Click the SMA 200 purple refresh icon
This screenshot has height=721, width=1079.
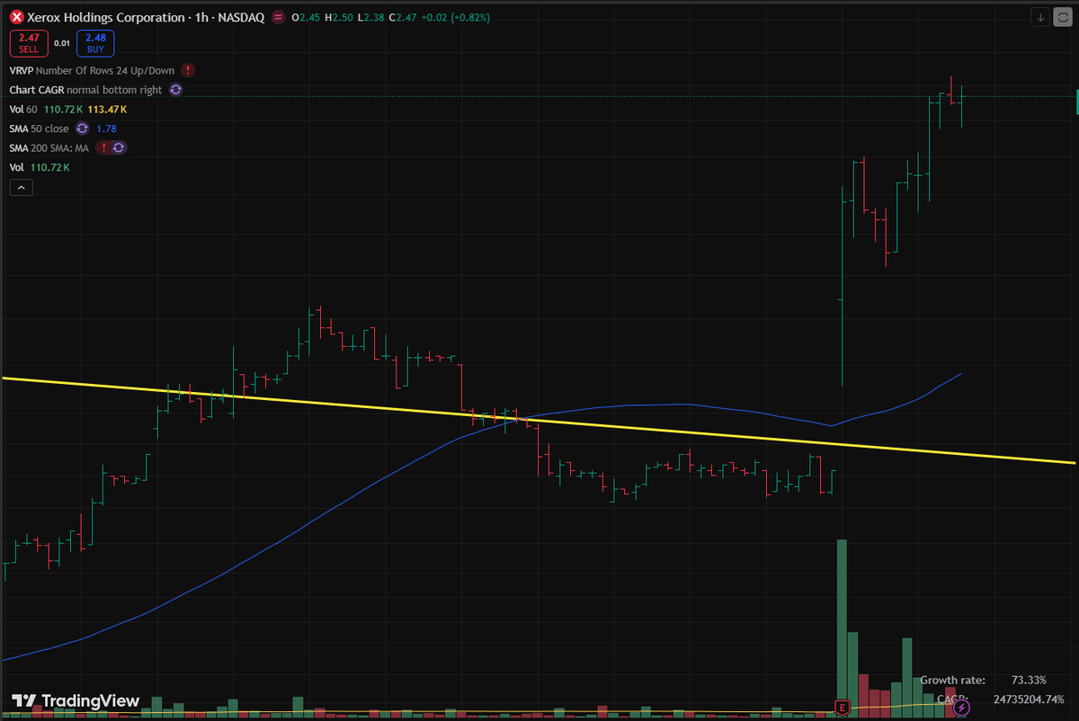119,147
